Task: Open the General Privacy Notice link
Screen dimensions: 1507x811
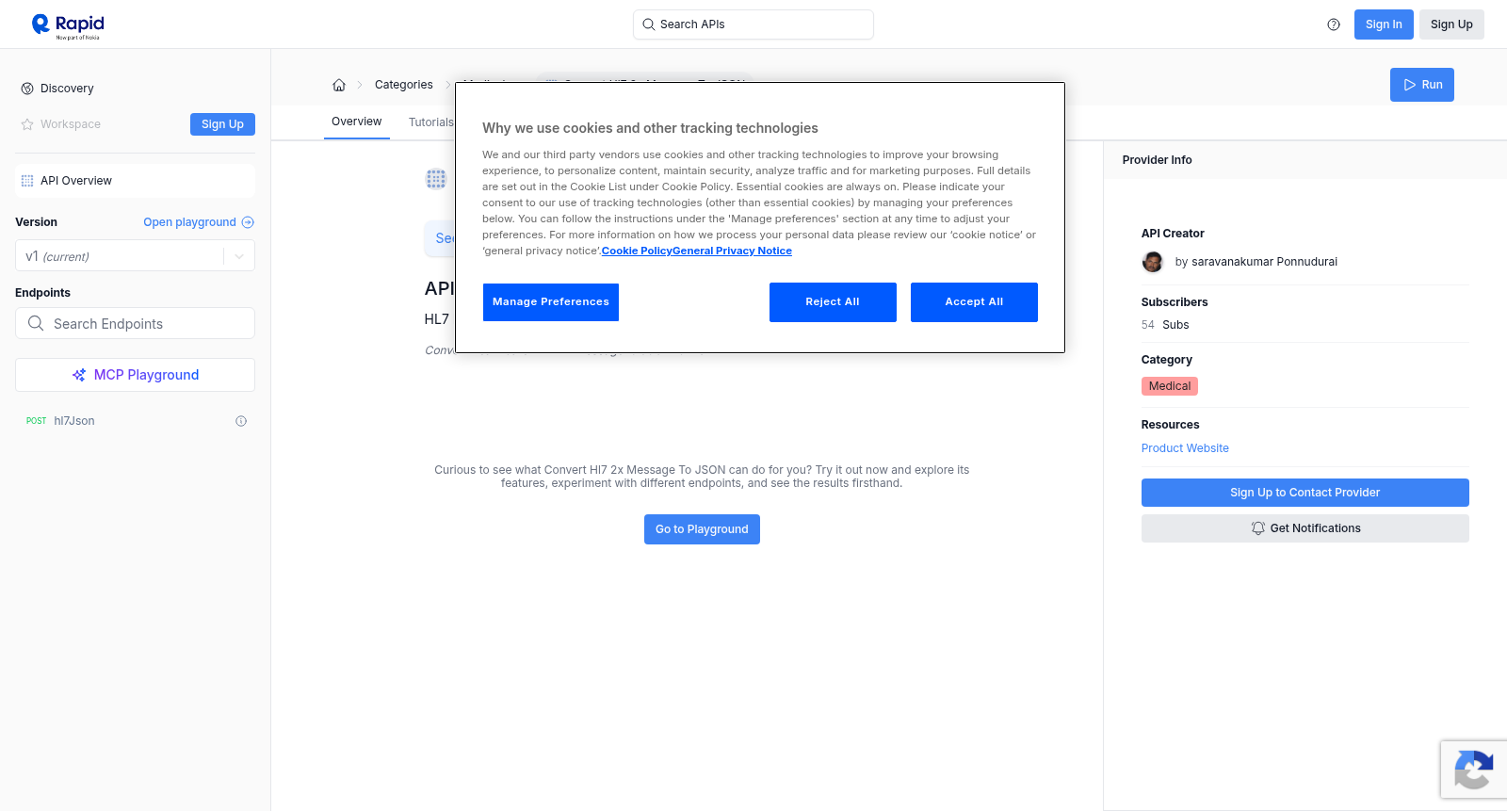Action: 733,251
